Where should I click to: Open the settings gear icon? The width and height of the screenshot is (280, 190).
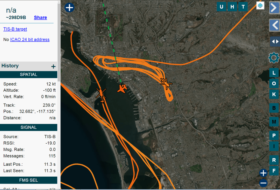pyautogui.click(x=274, y=58)
